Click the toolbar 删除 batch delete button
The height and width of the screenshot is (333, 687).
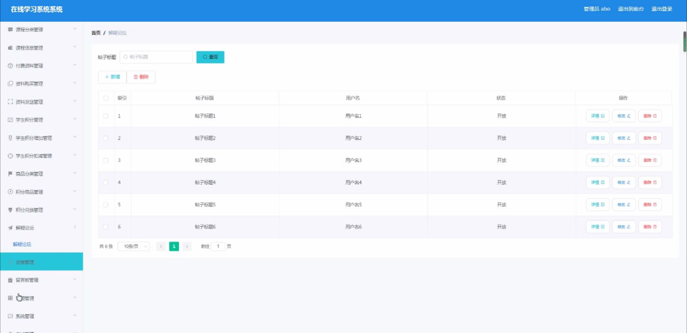pyautogui.click(x=141, y=77)
